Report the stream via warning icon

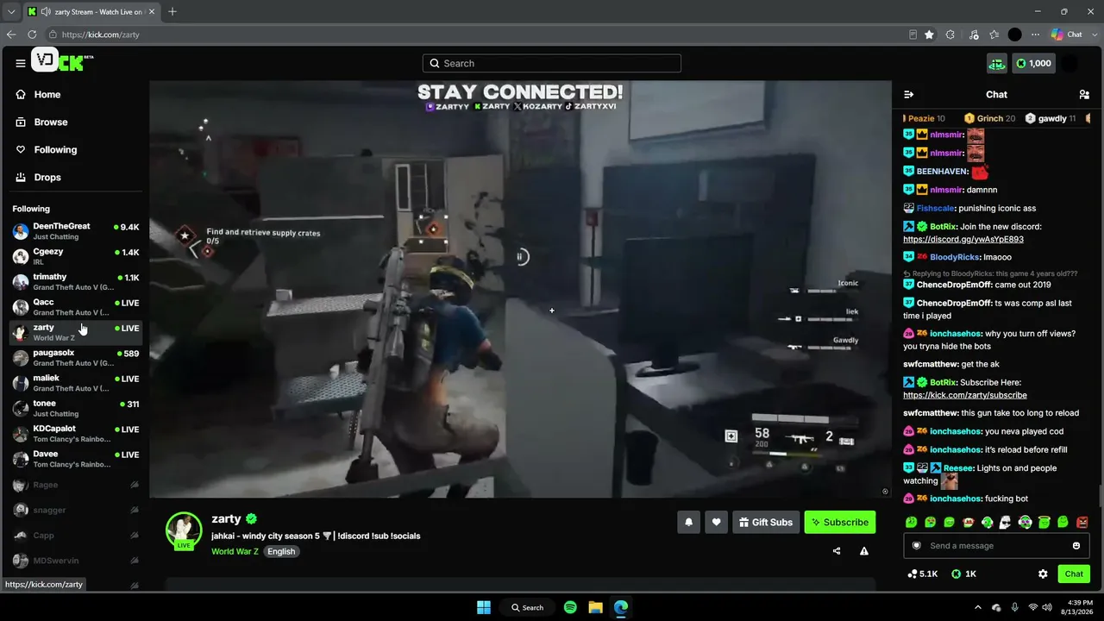coord(864,551)
